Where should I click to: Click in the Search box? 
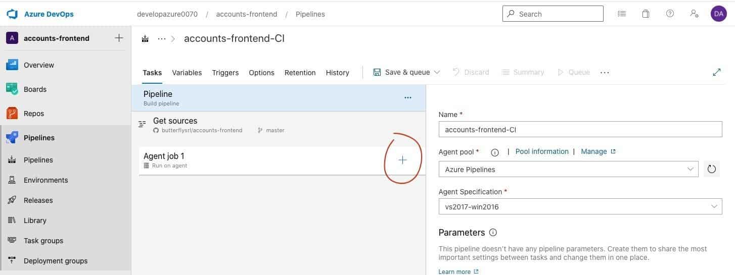(x=553, y=14)
